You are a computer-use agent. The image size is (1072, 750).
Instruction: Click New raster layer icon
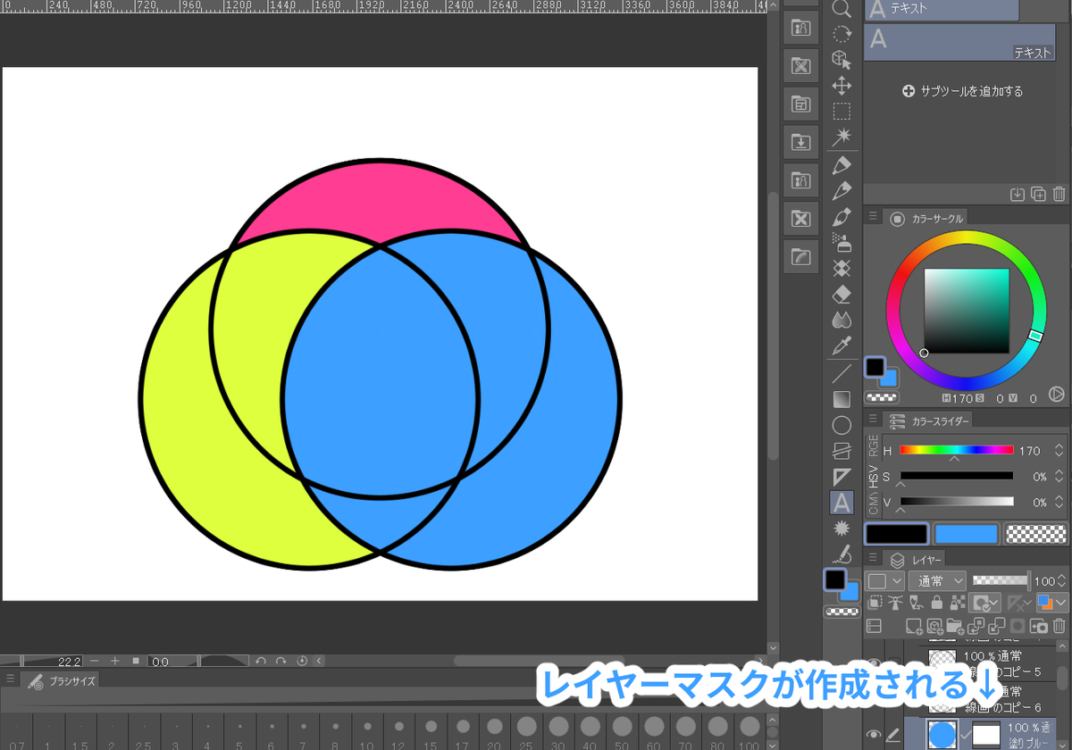coord(914,626)
